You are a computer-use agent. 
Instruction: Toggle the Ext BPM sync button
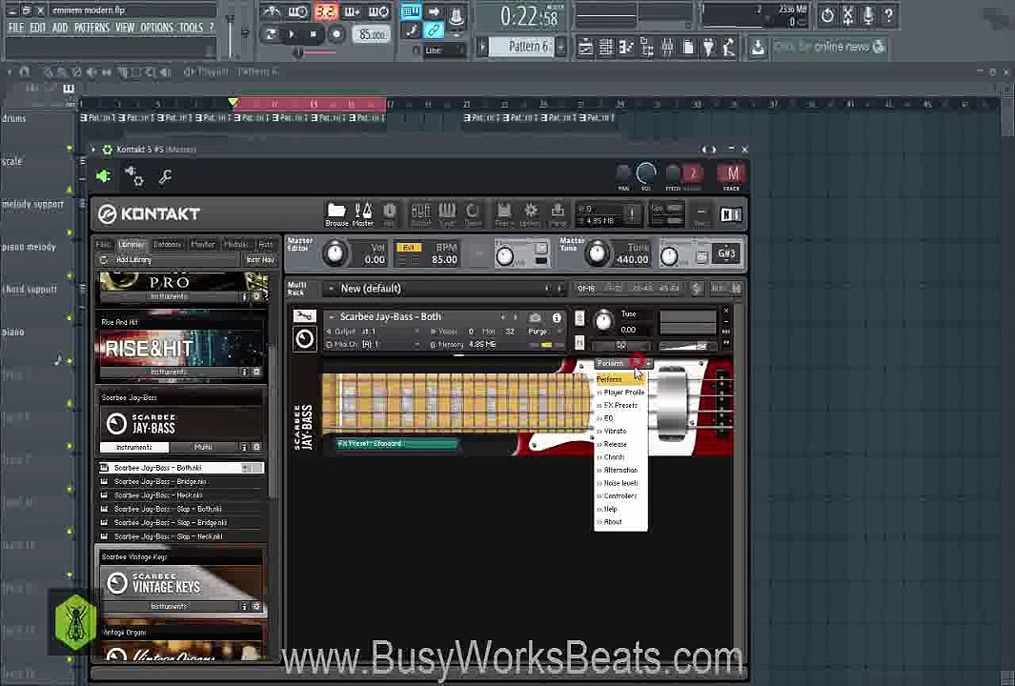point(409,247)
